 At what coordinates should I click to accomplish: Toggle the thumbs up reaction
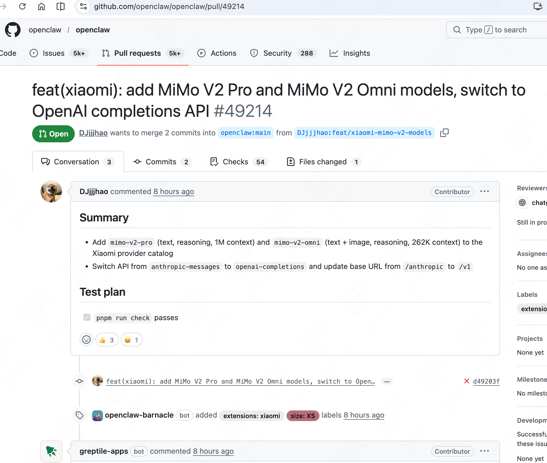[x=107, y=340]
